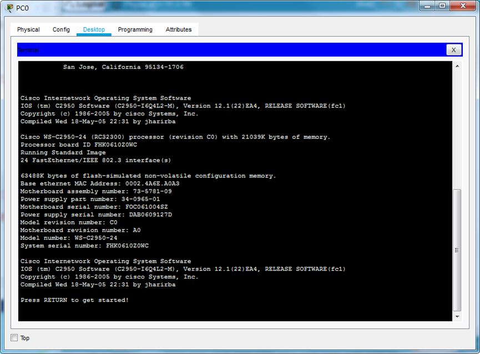Open the Programming tab
This screenshot has width=480, height=354.
point(135,29)
